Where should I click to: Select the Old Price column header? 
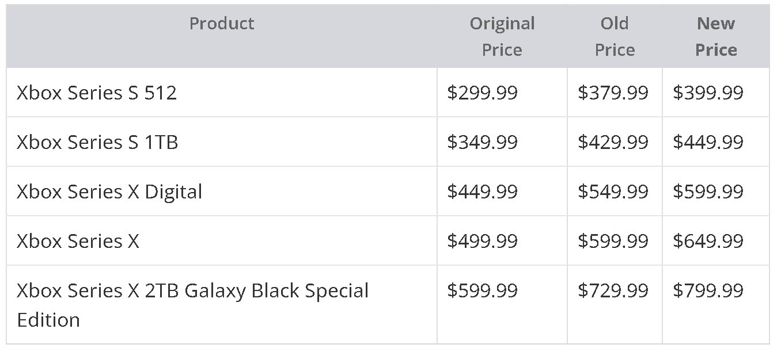coord(615,37)
